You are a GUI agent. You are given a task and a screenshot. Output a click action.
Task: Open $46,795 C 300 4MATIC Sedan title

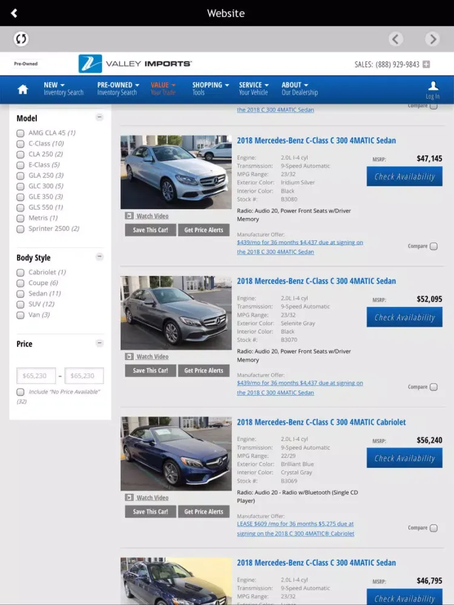(x=316, y=563)
